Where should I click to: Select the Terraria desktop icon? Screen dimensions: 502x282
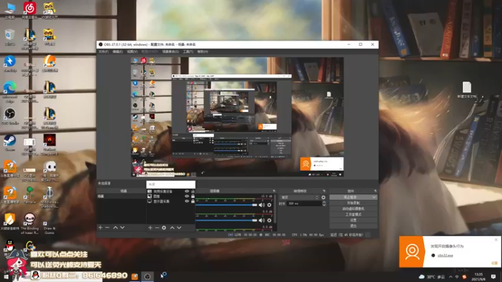(x=29, y=196)
